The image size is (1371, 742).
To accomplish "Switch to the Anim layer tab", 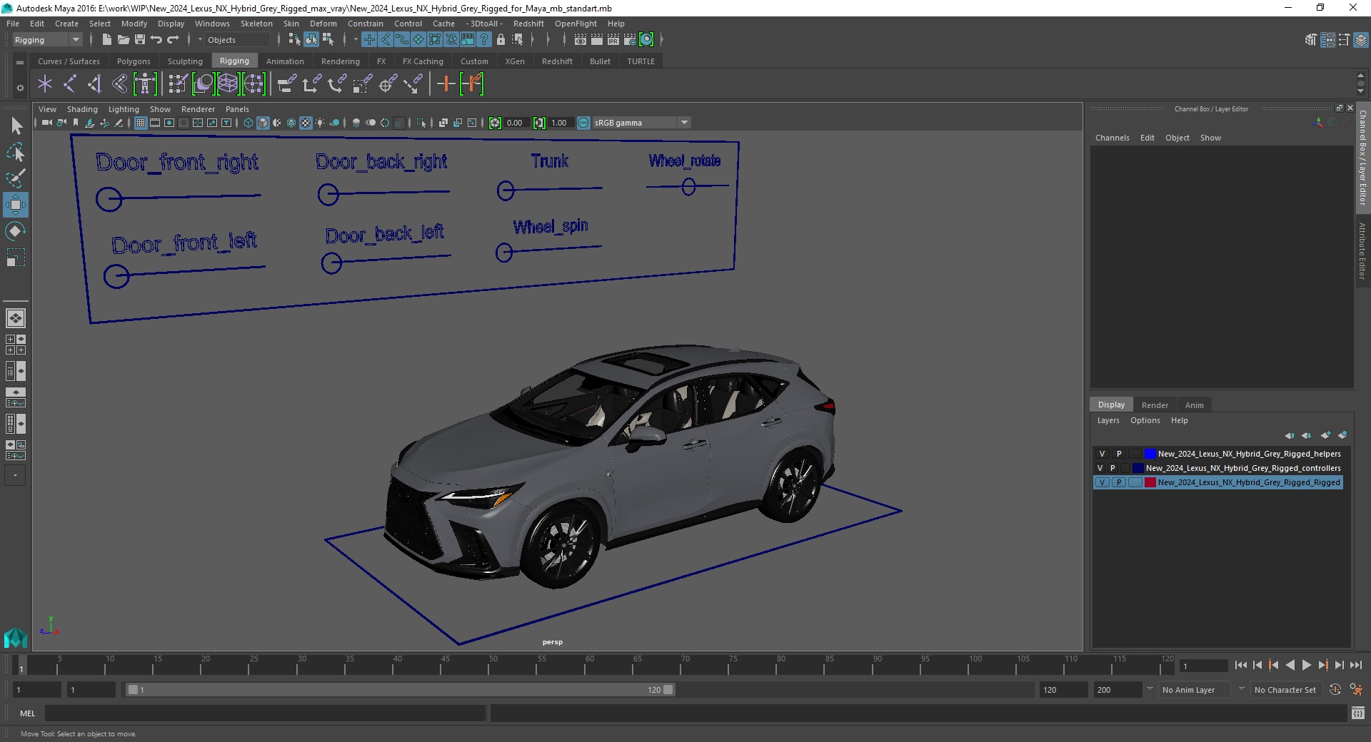I will (x=1195, y=405).
